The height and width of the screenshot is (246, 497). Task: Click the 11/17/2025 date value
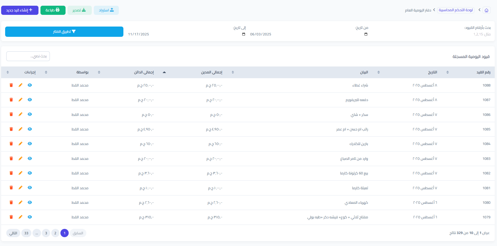[x=138, y=34]
